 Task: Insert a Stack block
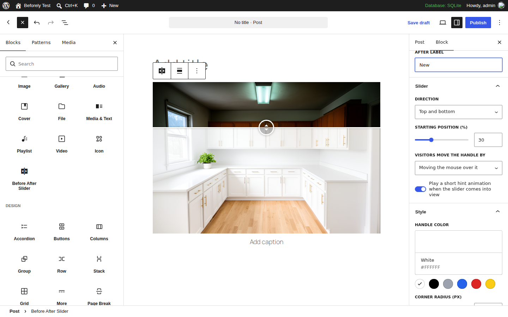tap(99, 264)
